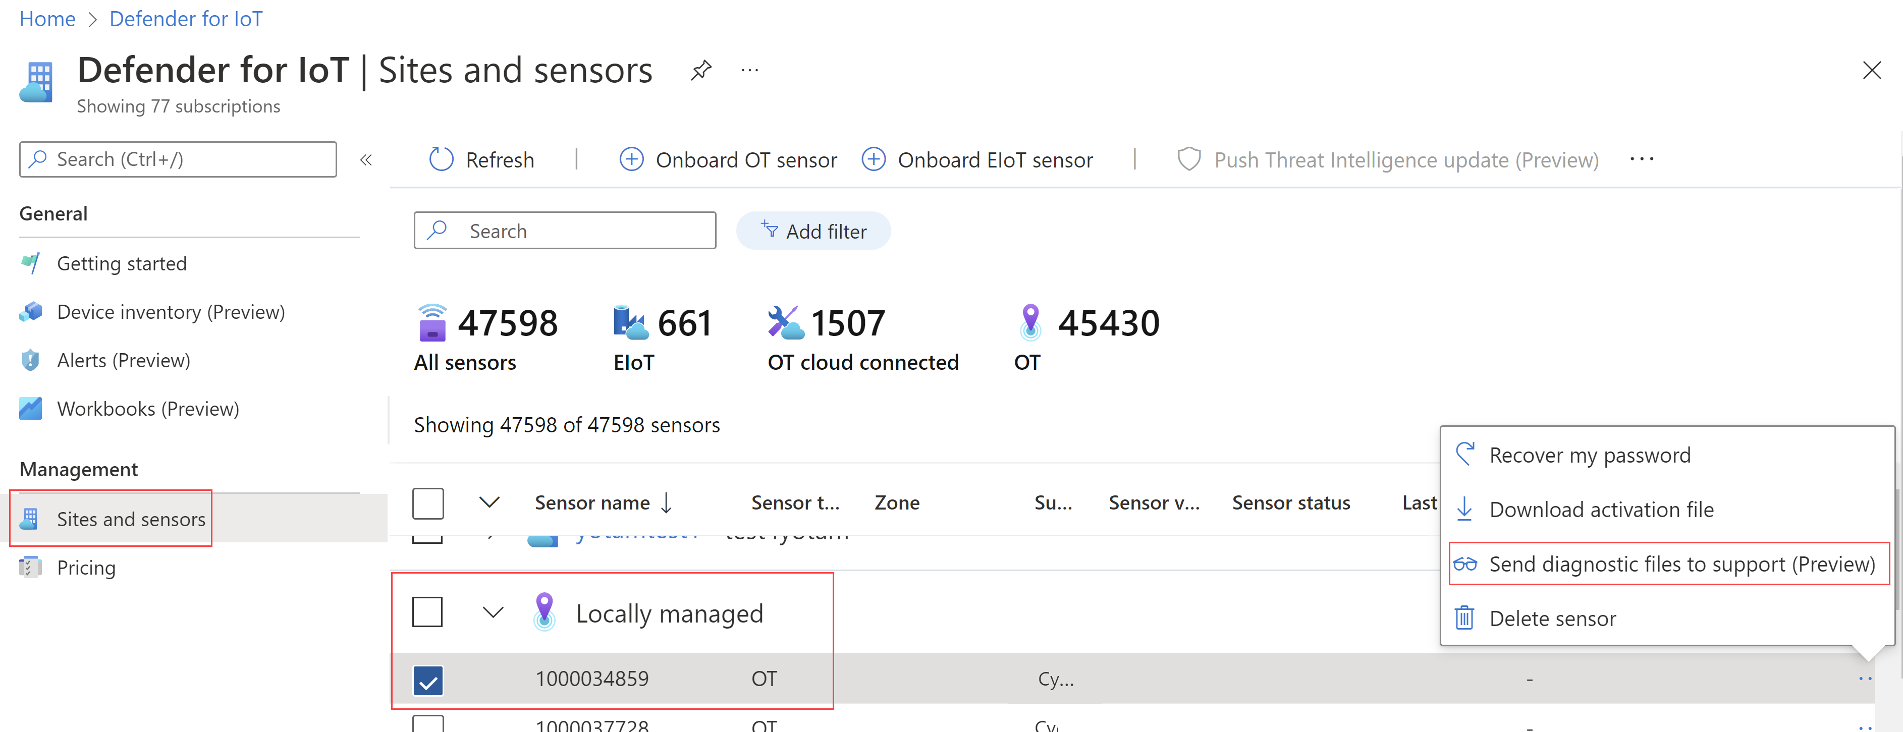Click the Add filter button
Screen dimensions: 1903x732
pyautogui.click(x=813, y=231)
